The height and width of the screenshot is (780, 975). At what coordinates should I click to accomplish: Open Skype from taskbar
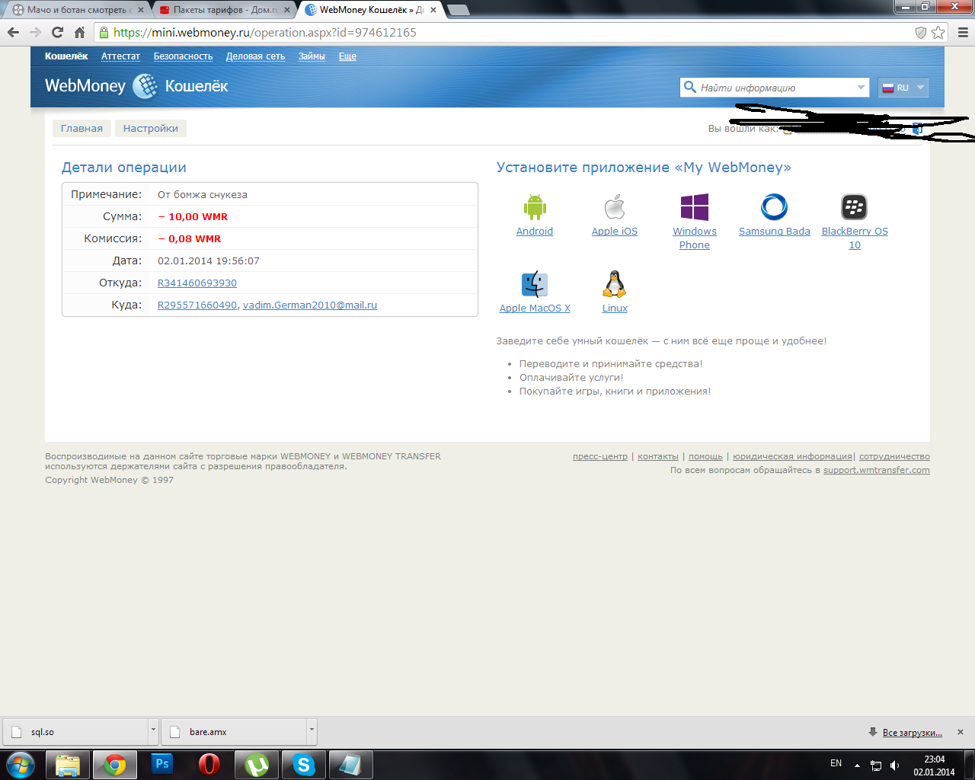click(x=304, y=765)
